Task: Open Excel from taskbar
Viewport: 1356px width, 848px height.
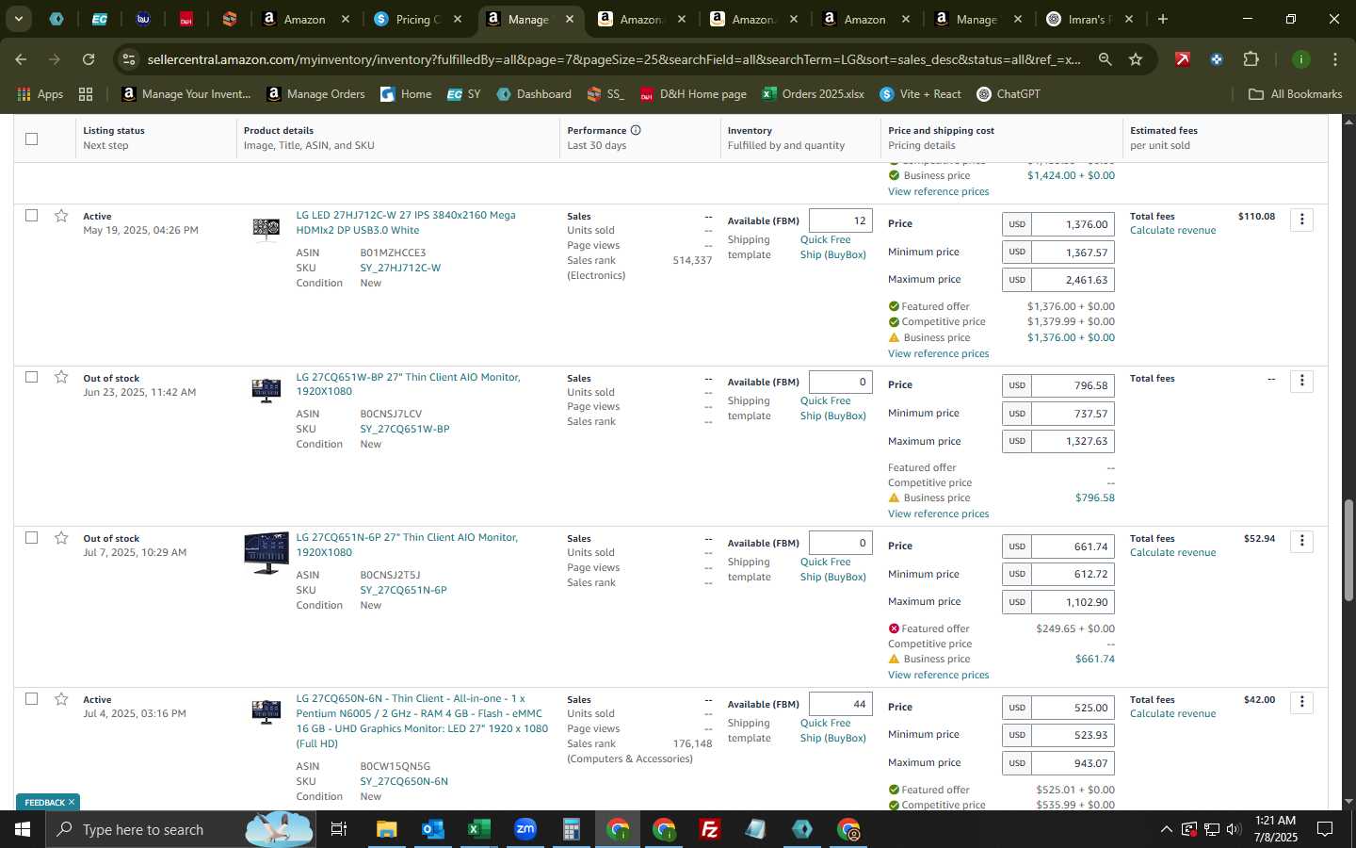Action: pos(478,829)
